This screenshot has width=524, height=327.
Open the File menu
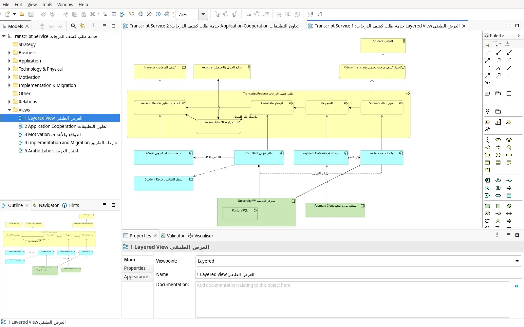[x=6, y=5]
